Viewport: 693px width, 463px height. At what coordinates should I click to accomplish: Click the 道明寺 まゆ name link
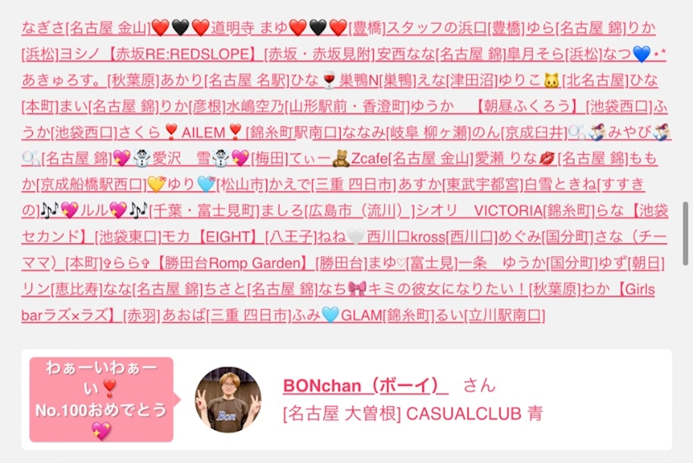249,28
